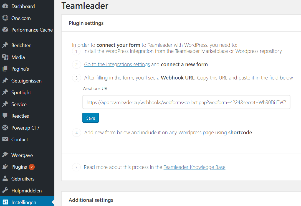This screenshot has width=301, height=206.
Task: Click the One.com circle icon
Action: 5,18
